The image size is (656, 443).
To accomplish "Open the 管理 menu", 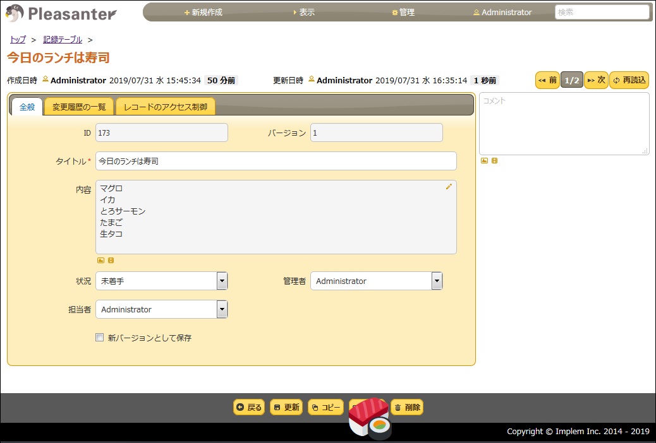I will (x=403, y=13).
